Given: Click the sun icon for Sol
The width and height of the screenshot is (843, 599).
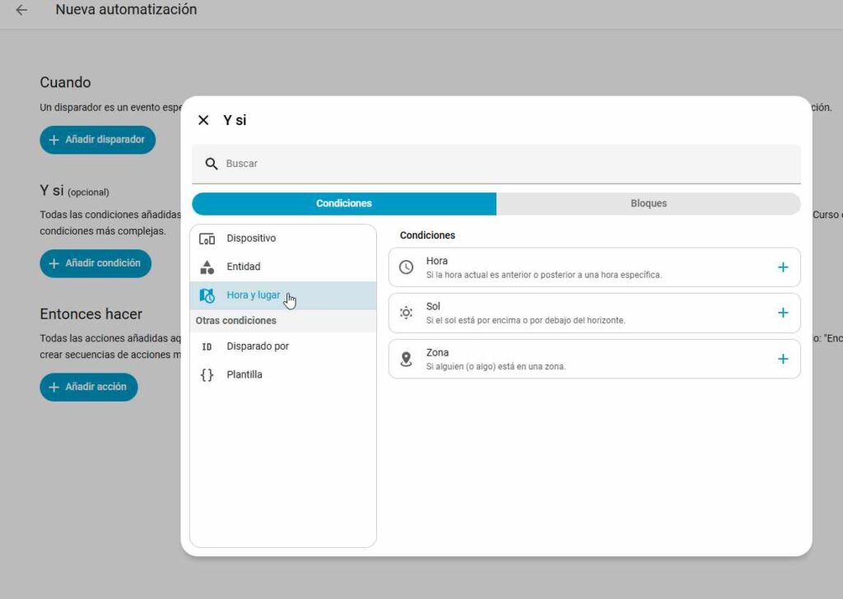Looking at the screenshot, I should click(x=406, y=313).
